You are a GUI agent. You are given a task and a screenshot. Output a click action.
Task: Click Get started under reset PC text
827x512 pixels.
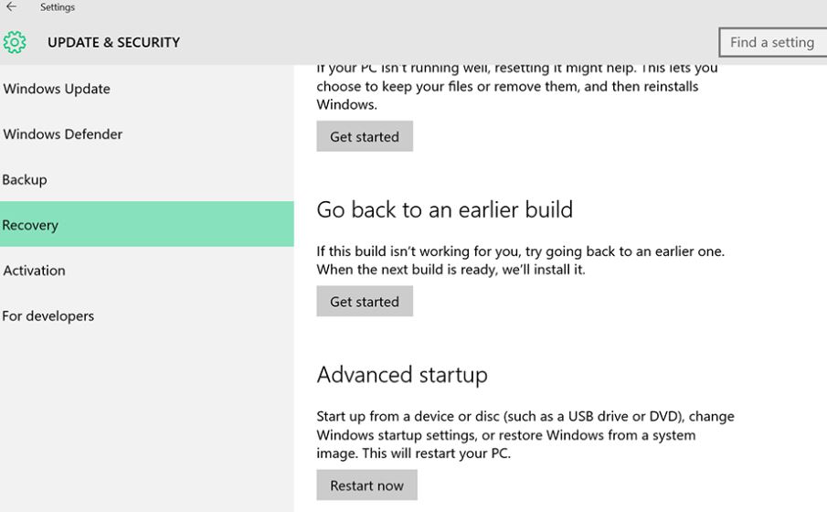click(365, 136)
